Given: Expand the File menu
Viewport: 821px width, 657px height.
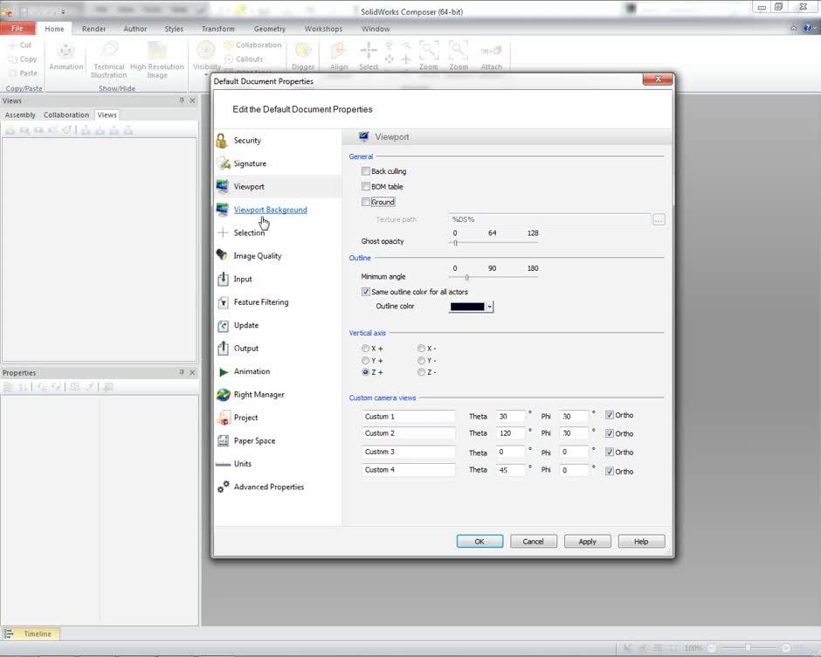Looking at the screenshot, I should point(17,27).
